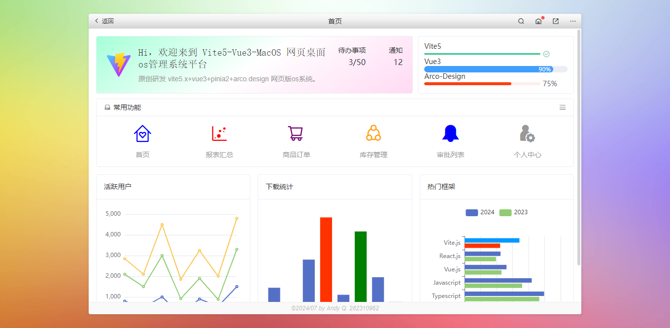
Task: Click the 个人中心 label
Action: tap(527, 155)
